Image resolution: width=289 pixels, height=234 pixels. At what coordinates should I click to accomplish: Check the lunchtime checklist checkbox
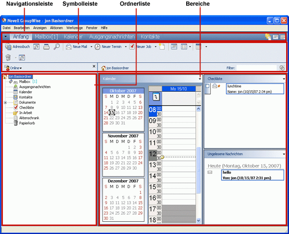tap(208, 86)
